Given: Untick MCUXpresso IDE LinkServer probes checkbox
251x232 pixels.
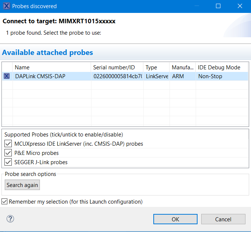Looking at the screenshot, I should [8, 143].
